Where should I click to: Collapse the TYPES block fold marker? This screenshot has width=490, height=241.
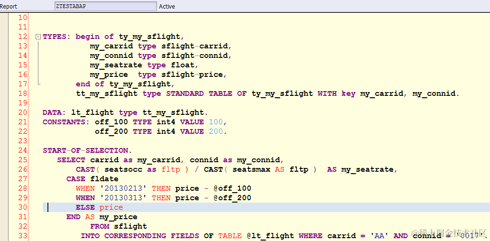pos(38,37)
